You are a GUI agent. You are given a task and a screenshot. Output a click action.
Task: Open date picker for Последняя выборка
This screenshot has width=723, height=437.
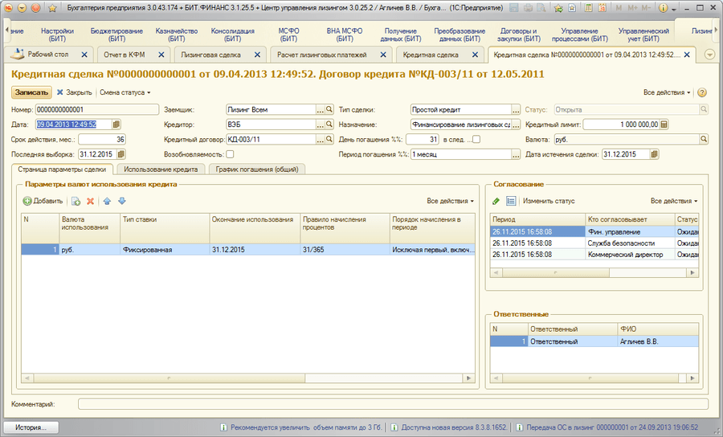(121, 154)
